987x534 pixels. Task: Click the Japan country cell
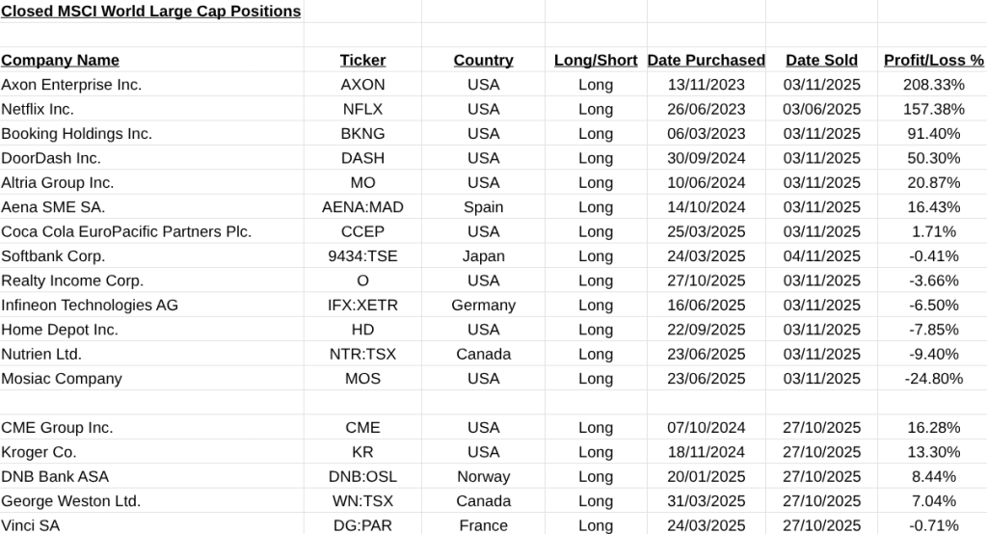pos(483,256)
